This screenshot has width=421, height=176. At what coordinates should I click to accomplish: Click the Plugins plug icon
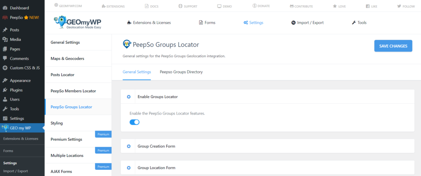(x=5, y=90)
